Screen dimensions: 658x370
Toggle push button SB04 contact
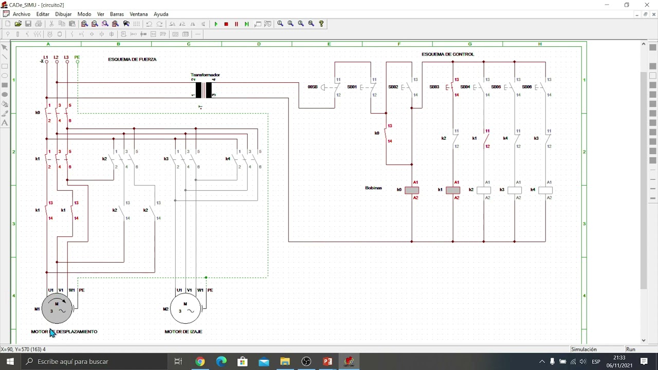pos(481,87)
